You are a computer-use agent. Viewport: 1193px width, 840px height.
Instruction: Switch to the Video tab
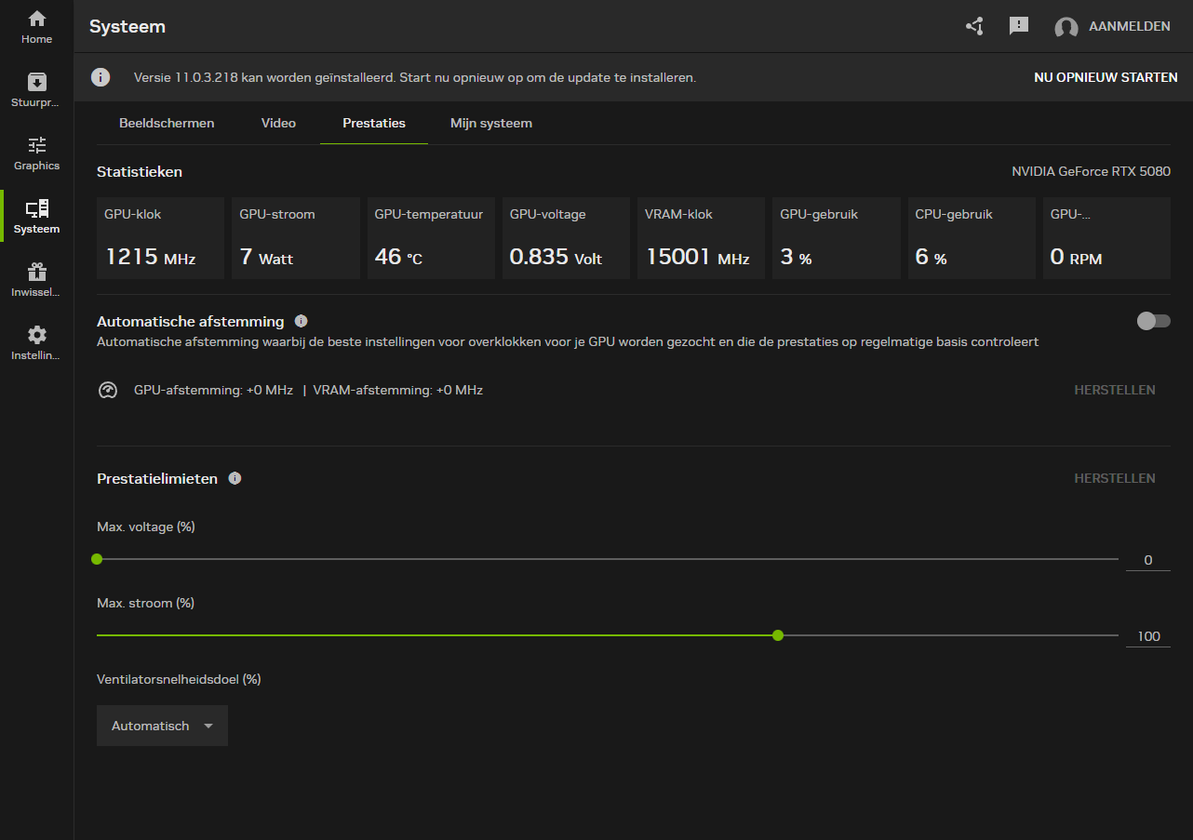tap(278, 123)
